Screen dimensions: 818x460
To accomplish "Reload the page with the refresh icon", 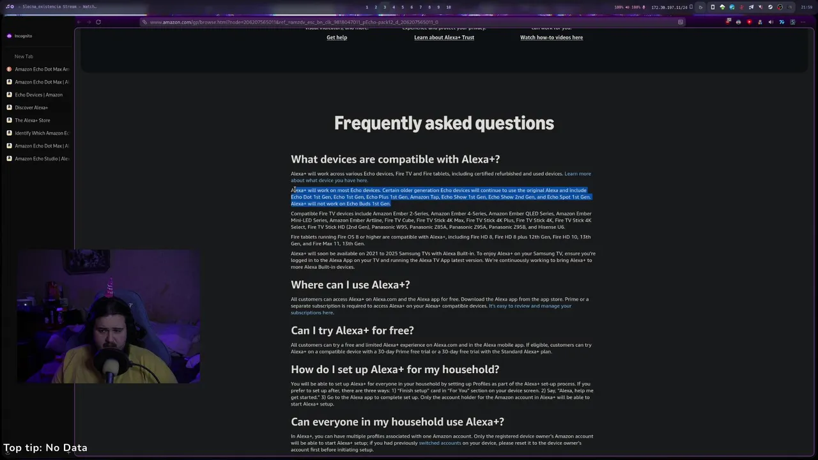I will click(98, 22).
